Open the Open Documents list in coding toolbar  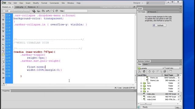point(3,16)
